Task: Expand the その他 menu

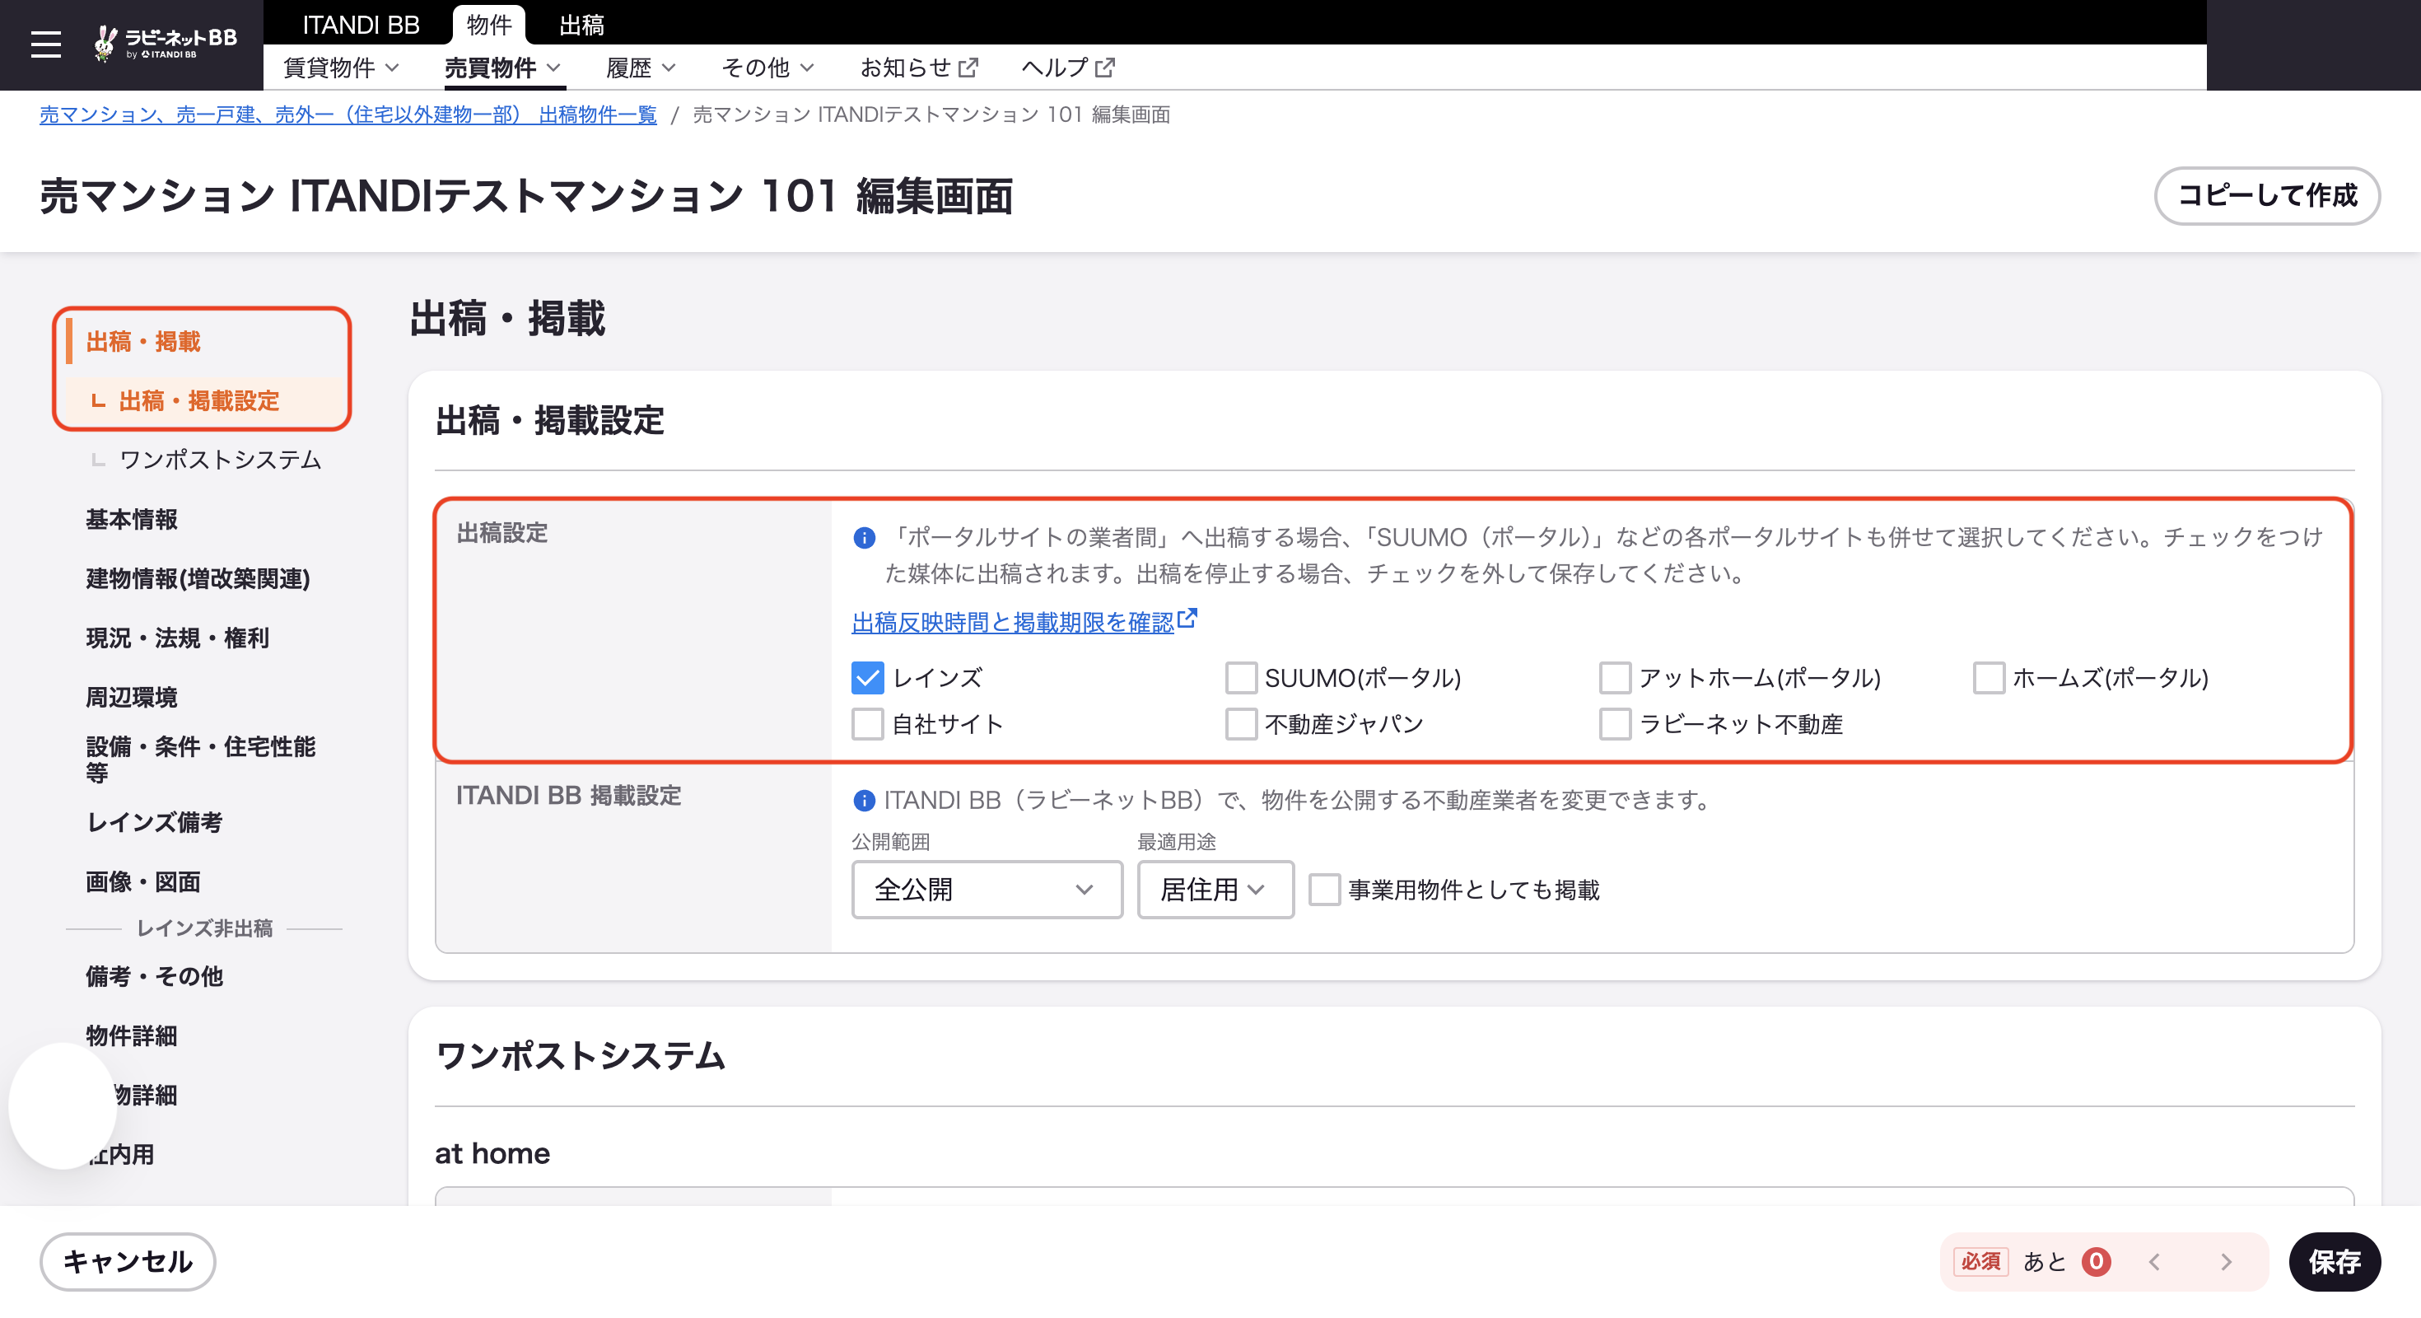Action: coord(767,68)
